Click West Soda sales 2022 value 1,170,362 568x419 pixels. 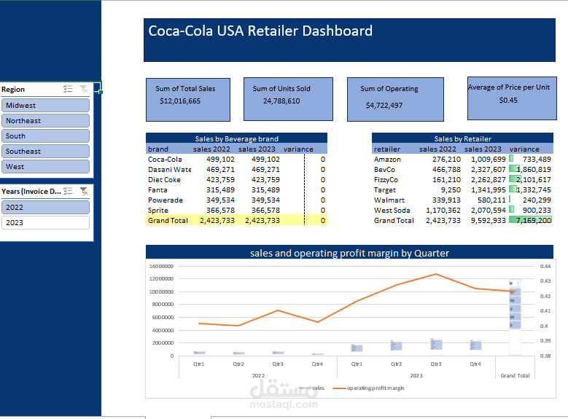click(443, 210)
